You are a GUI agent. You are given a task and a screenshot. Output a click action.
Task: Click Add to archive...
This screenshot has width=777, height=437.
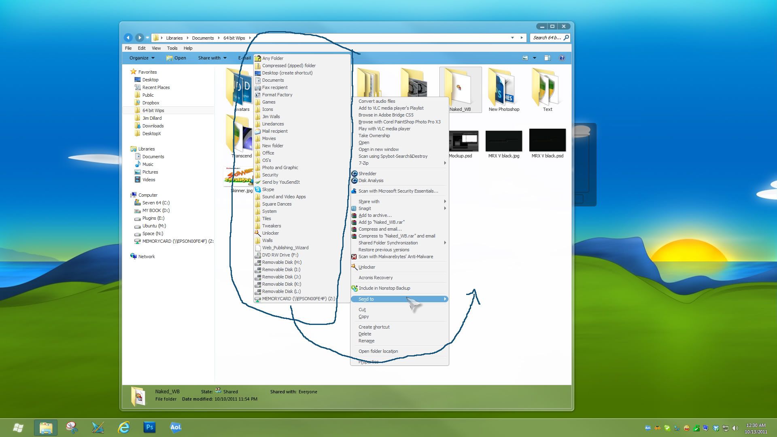(375, 215)
